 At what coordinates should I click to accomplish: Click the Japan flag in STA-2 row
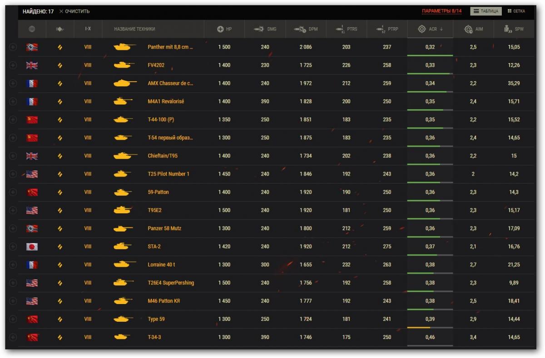[32, 247]
